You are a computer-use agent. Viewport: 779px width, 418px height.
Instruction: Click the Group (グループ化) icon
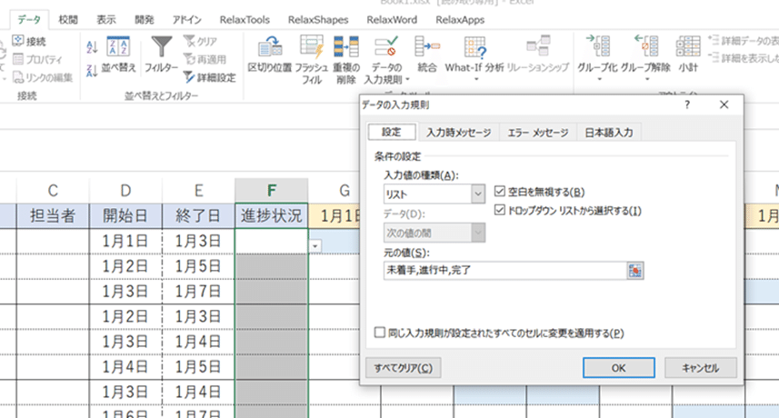(598, 46)
